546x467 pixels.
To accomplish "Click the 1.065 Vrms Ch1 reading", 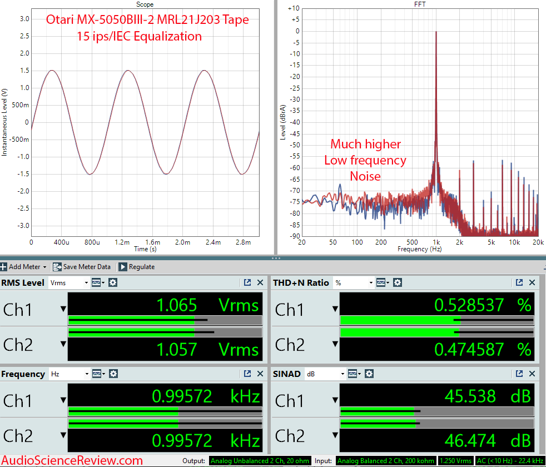I will coord(207,305).
